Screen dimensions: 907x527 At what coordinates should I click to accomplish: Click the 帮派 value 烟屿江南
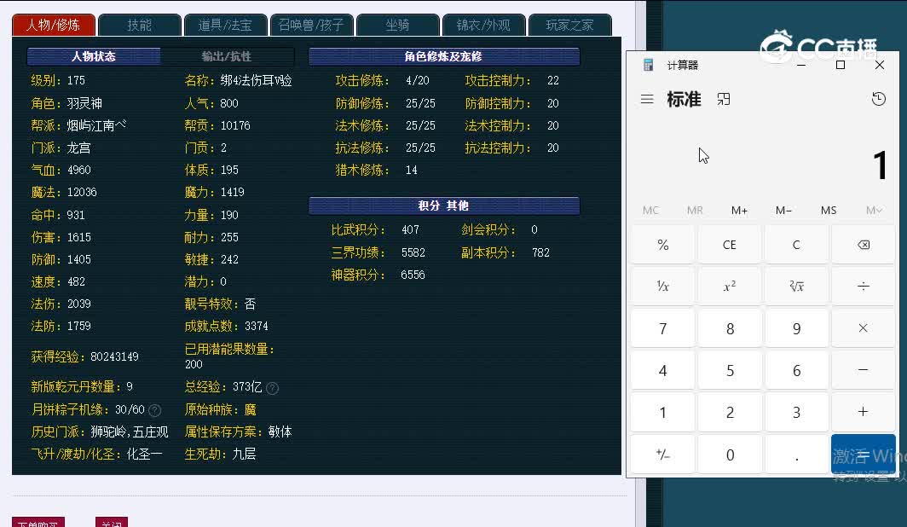click(x=96, y=125)
